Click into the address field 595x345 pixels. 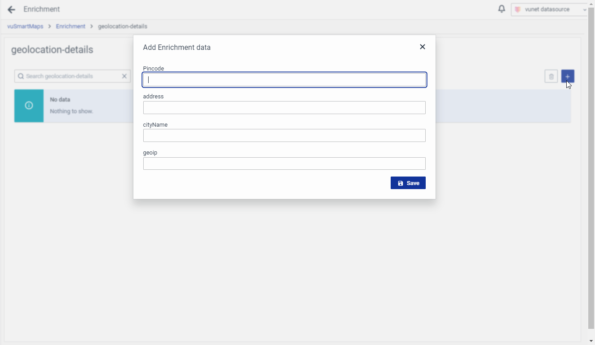(284, 108)
